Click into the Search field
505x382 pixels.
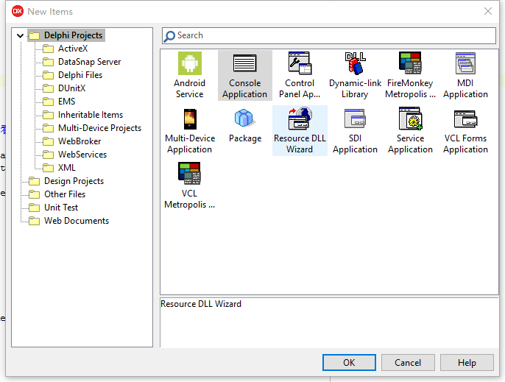(x=329, y=35)
